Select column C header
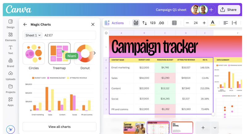Viewport: 247px width, 134px height. (x=165, y=33)
